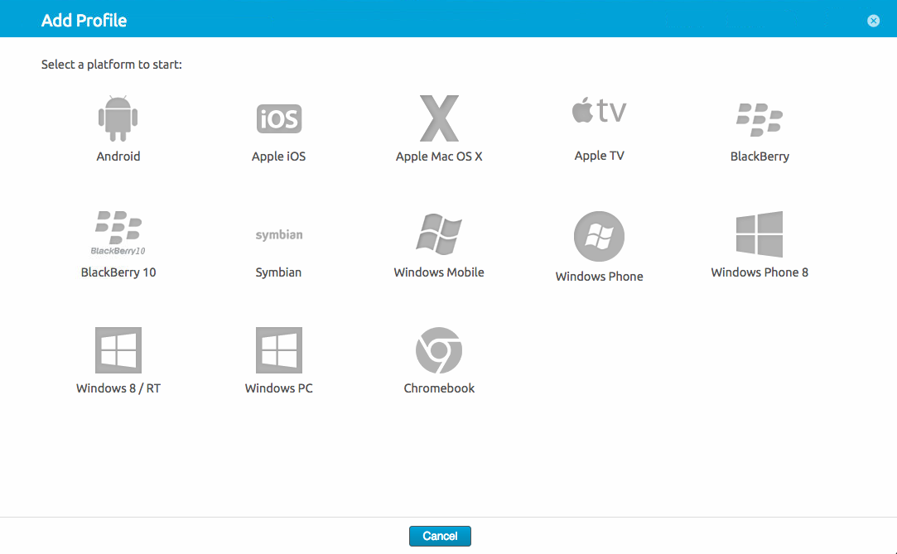This screenshot has height=554, width=897.
Task: Click the BlackBerry text label in first row
Action: click(x=760, y=157)
